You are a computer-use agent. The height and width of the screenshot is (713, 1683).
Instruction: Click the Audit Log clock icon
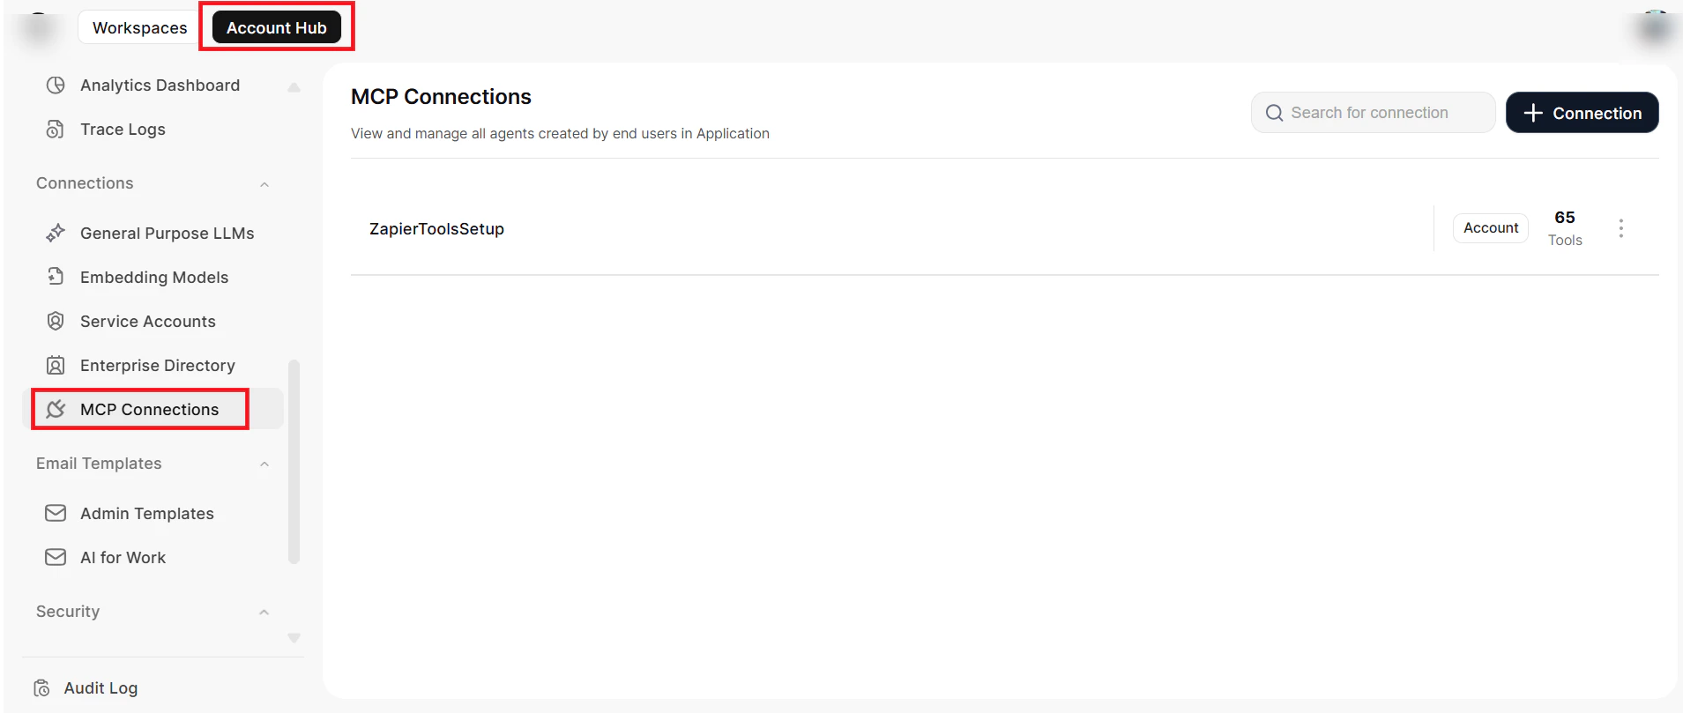[x=41, y=688]
